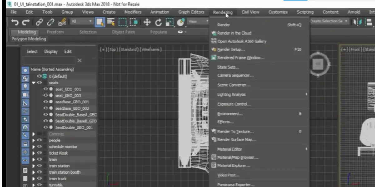375x187 pixels.
Task: Click the Polygon Modeling panel button
Action: [29, 39]
